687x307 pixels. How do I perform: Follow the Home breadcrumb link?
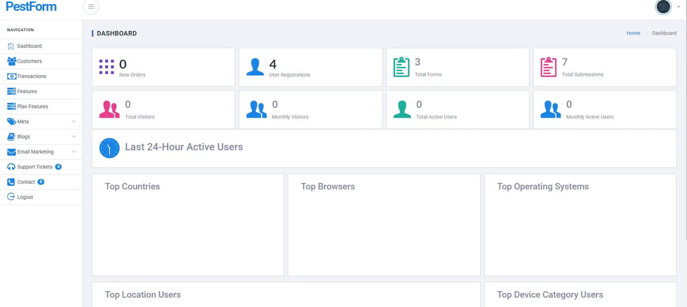click(x=633, y=33)
